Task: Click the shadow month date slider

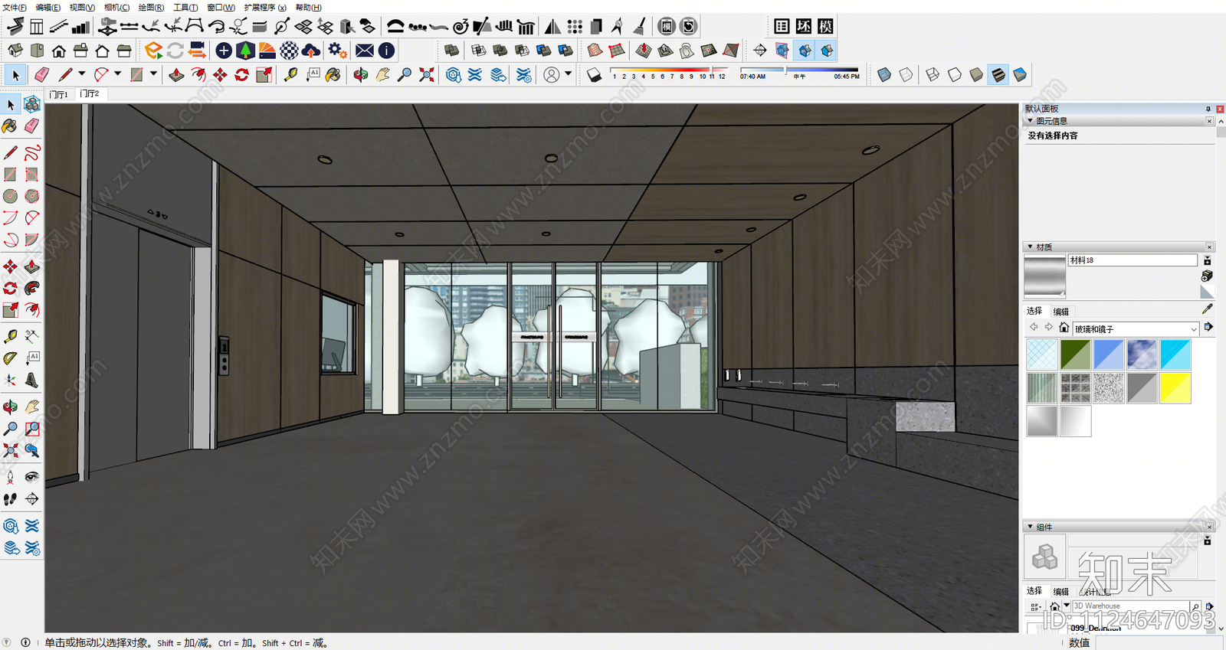Action: pos(668,70)
